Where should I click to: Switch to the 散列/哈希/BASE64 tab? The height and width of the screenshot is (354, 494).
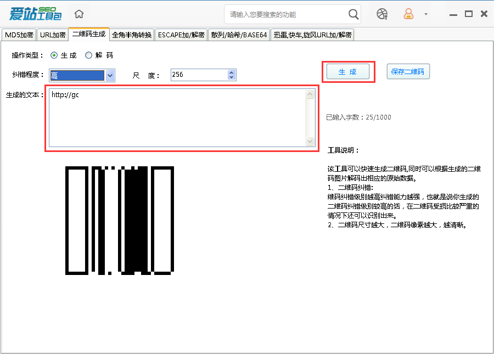tap(238, 34)
